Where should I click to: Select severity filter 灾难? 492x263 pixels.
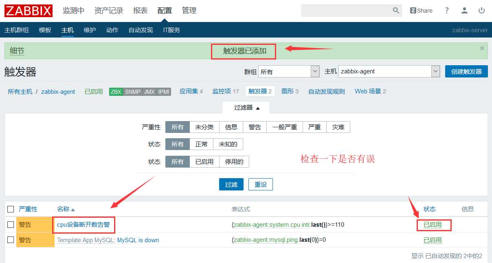tap(338, 127)
